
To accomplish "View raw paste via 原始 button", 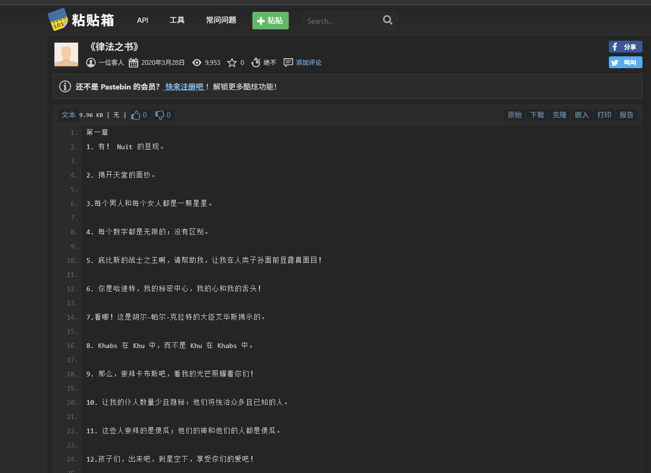I will pos(515,115).
